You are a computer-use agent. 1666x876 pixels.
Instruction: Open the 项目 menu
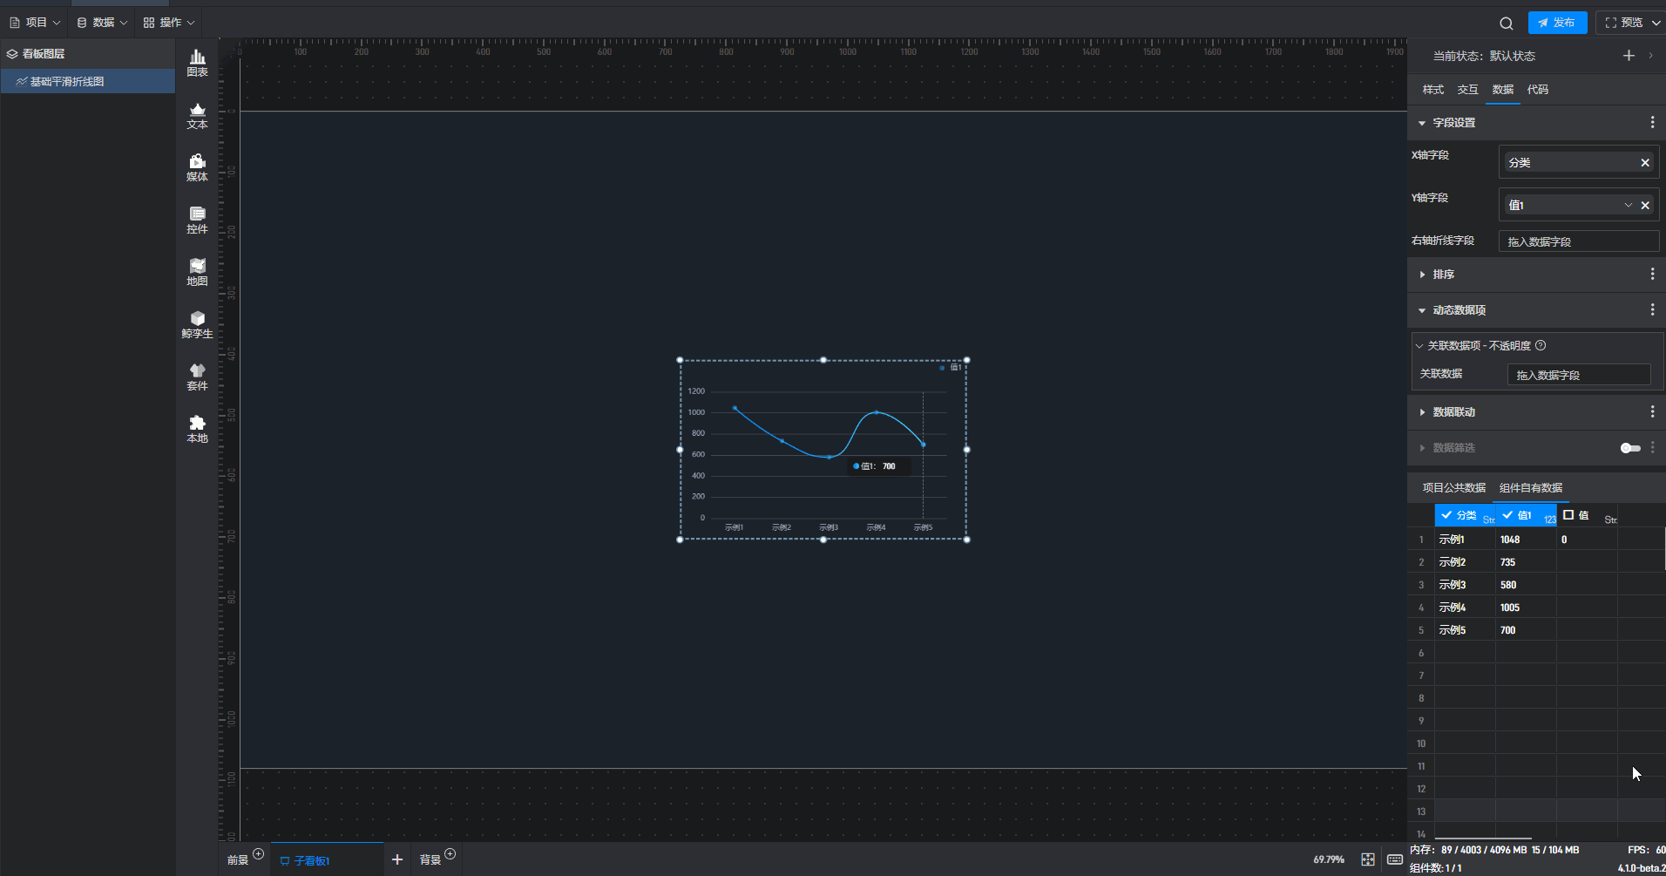click(x=35, y=23)
